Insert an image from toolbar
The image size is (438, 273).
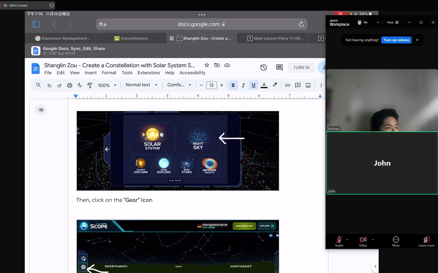coord(308,85)
